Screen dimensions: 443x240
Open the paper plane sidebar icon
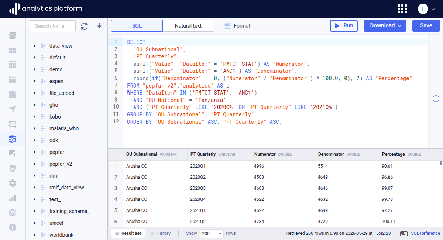pos(13,109)
